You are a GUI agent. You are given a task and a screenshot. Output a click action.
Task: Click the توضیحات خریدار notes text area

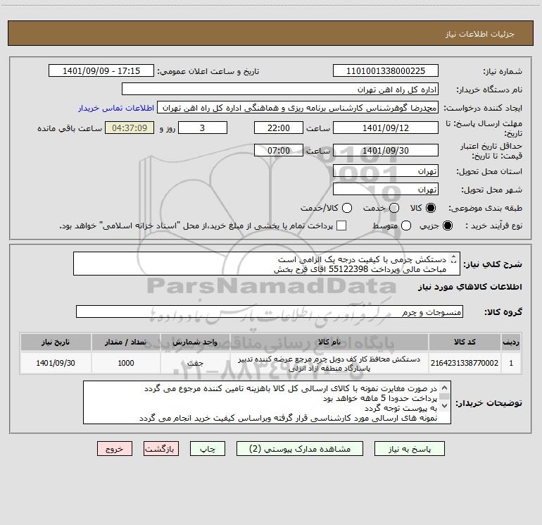coord(267,402)
